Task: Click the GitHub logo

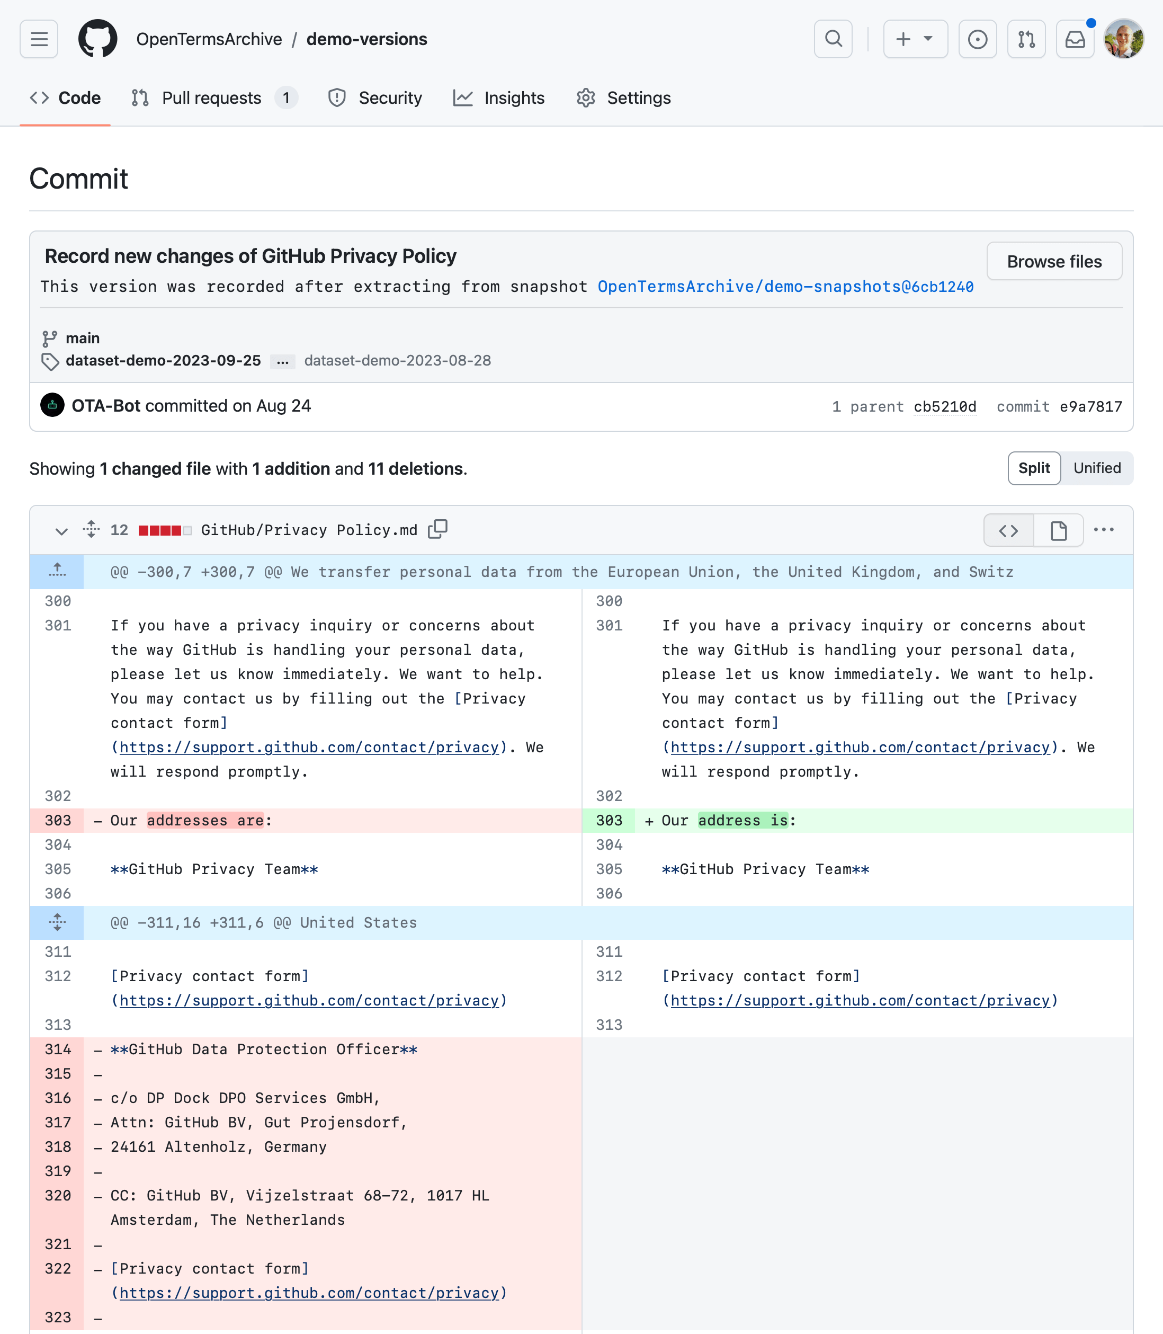Action: click(98, 38)
